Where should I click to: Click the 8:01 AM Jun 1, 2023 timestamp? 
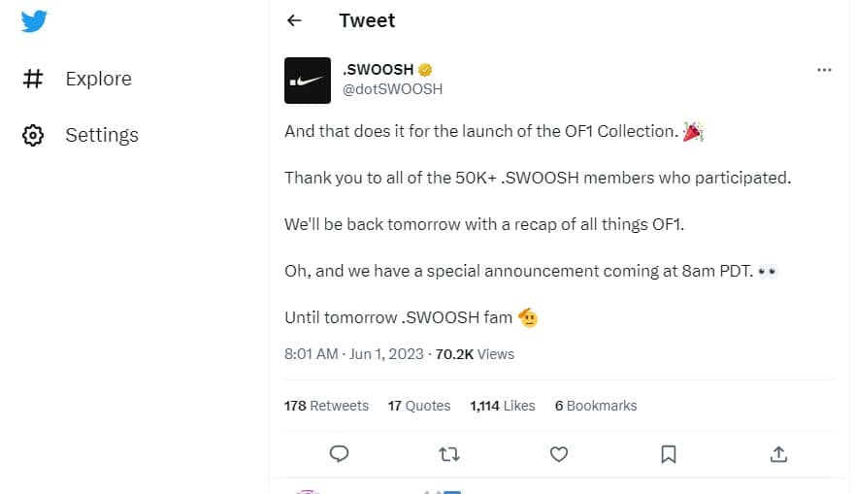coord(353,354)
